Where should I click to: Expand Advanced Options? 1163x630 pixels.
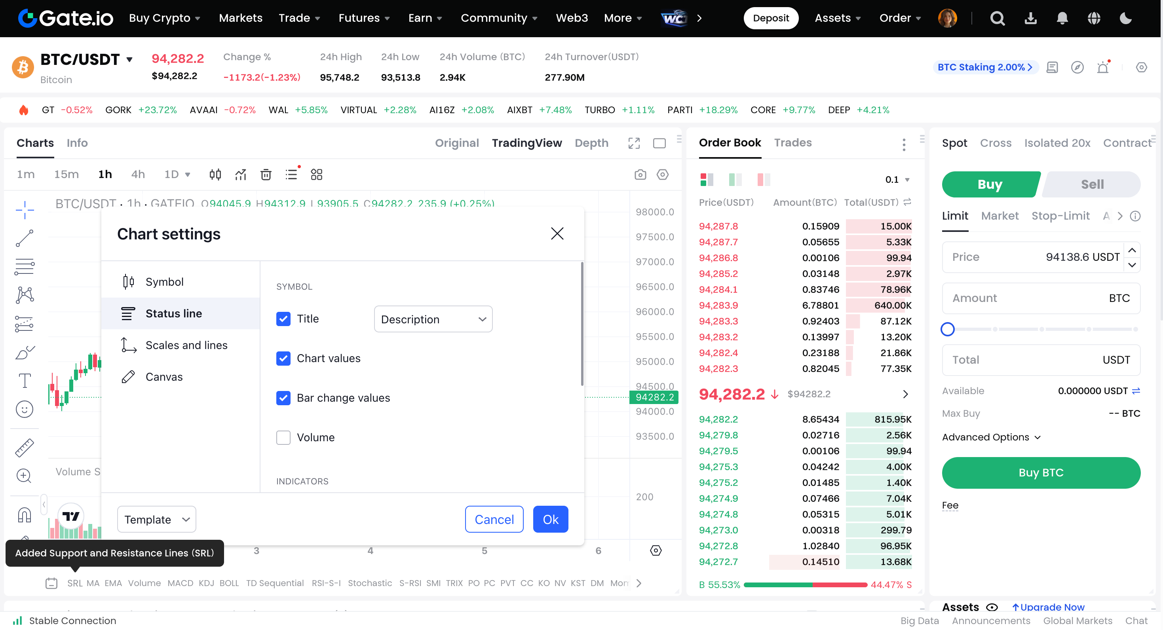(x=991, y=437)
